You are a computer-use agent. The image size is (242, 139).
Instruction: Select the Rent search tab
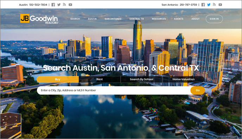click(x=100, y=79)
